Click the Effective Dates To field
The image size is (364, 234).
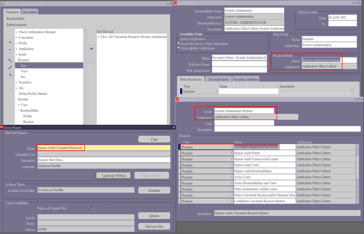pos(342,23)
